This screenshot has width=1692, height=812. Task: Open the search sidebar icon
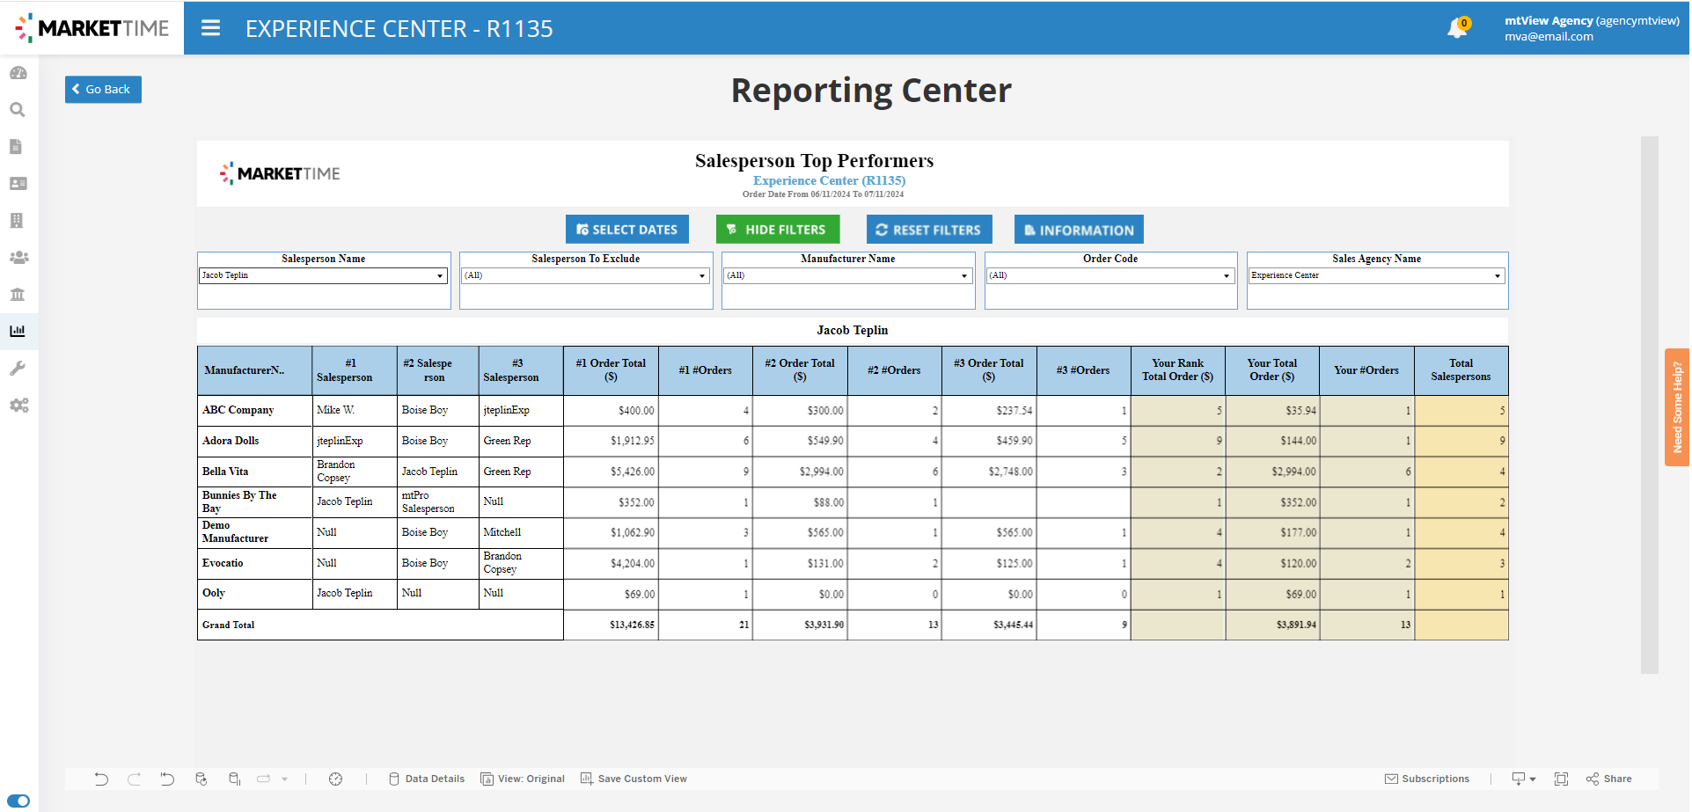(x=18, y=110)
